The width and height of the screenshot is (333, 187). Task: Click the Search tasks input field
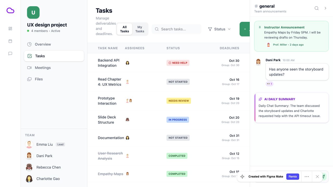[176, 29]
